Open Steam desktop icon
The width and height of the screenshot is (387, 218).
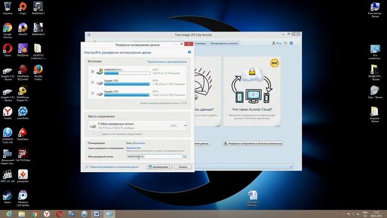coord(8,197)
